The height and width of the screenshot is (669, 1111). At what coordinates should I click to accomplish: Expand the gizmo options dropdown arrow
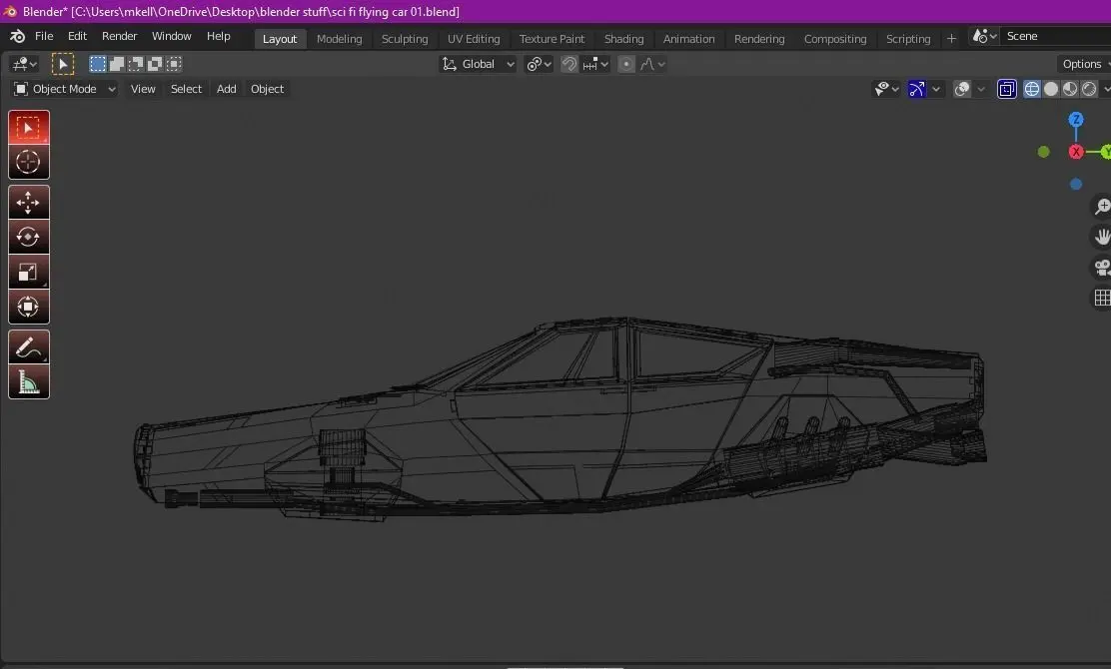coord(936,89)
